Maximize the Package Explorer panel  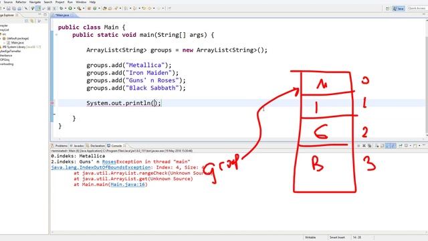pyautogui.click(x=45, y=15)
